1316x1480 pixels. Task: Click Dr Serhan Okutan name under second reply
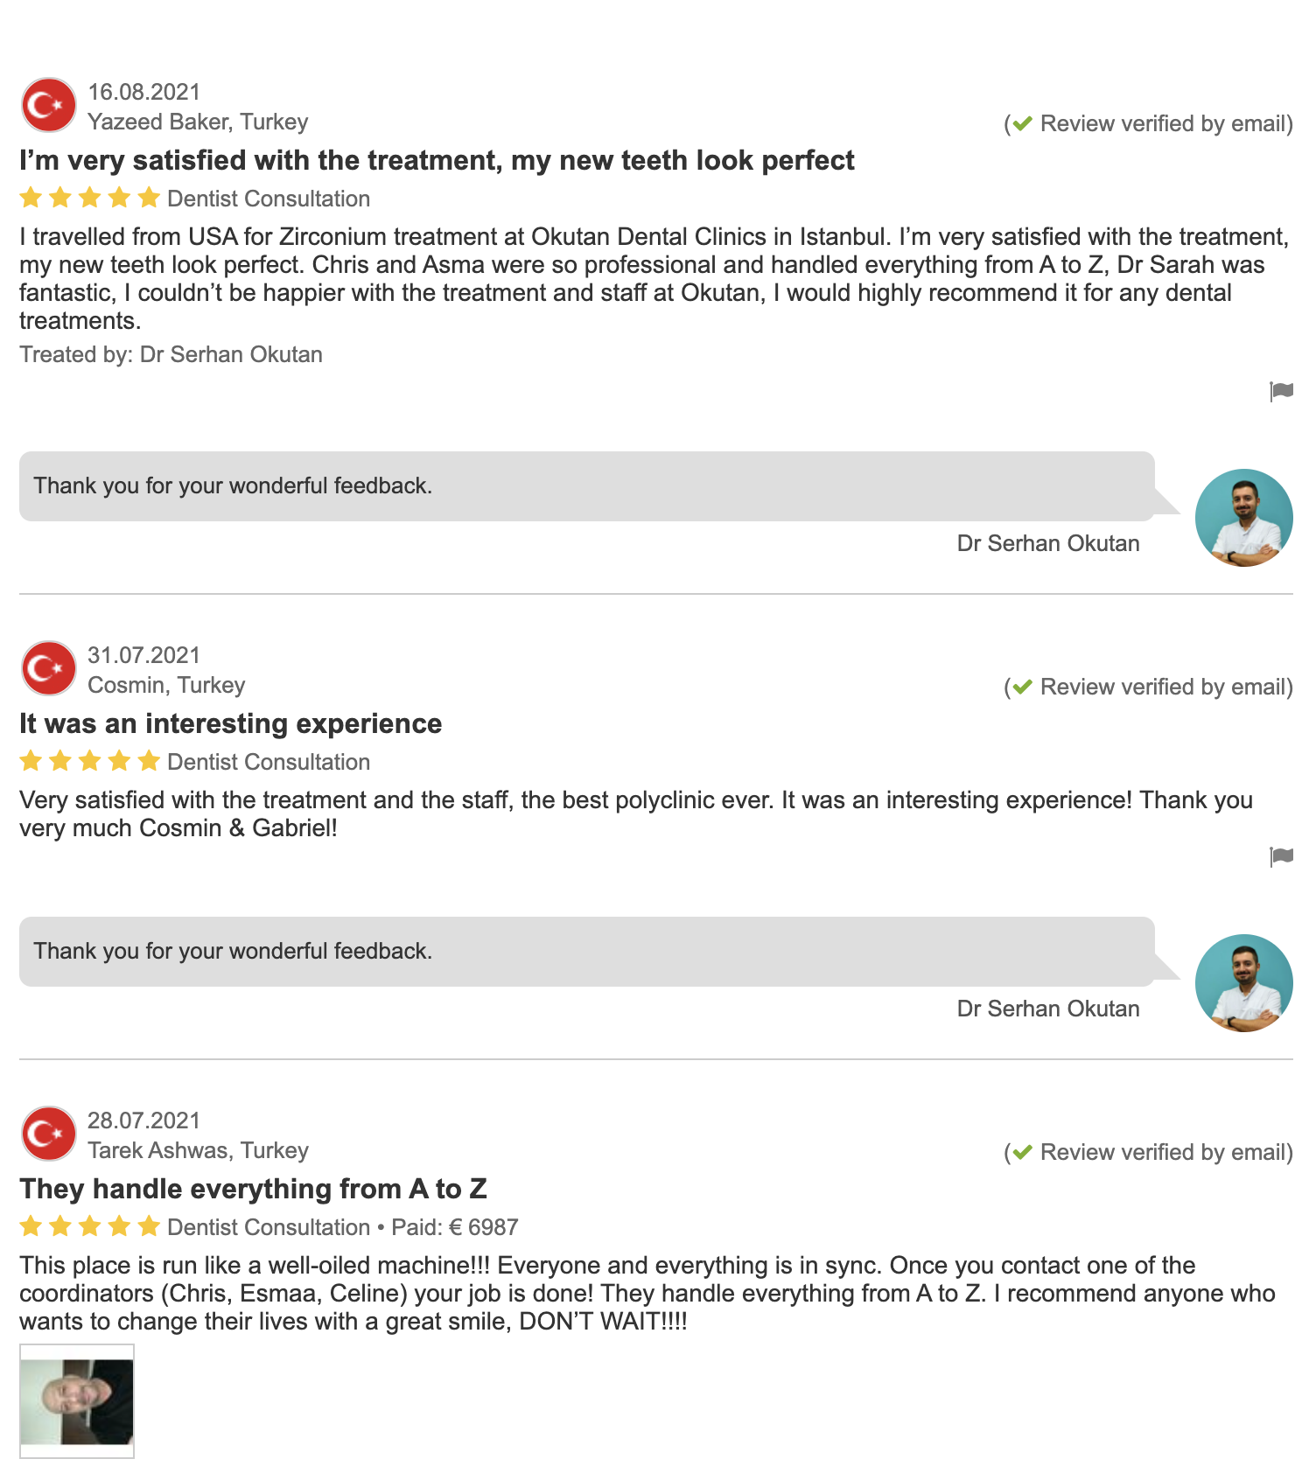pyautogui.click(x=1047, y=1009)
